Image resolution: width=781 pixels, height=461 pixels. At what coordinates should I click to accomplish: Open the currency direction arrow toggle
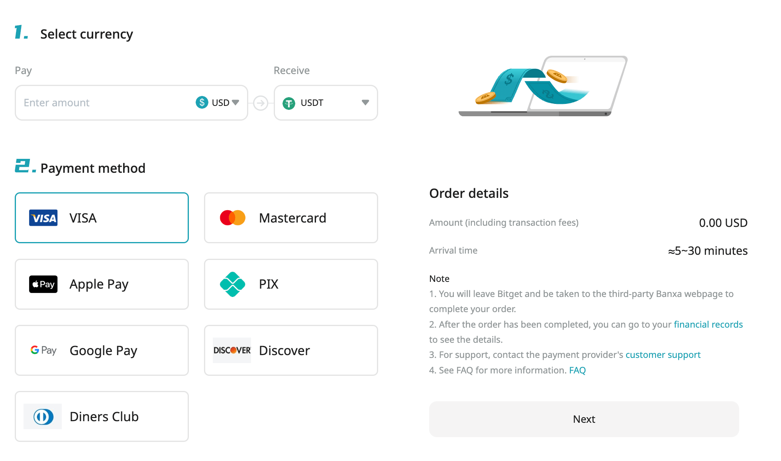click(x=261, y=103)
